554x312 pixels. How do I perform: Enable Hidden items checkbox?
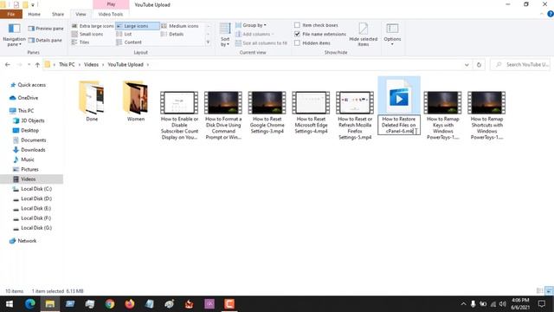point(297,42)
